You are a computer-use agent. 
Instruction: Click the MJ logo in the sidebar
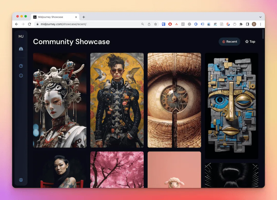[21, 37]
